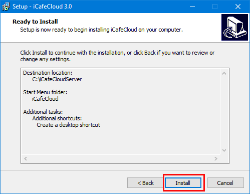Click the "Setup - iCafeCloud 3.0" title bar text

pos(42,7)
